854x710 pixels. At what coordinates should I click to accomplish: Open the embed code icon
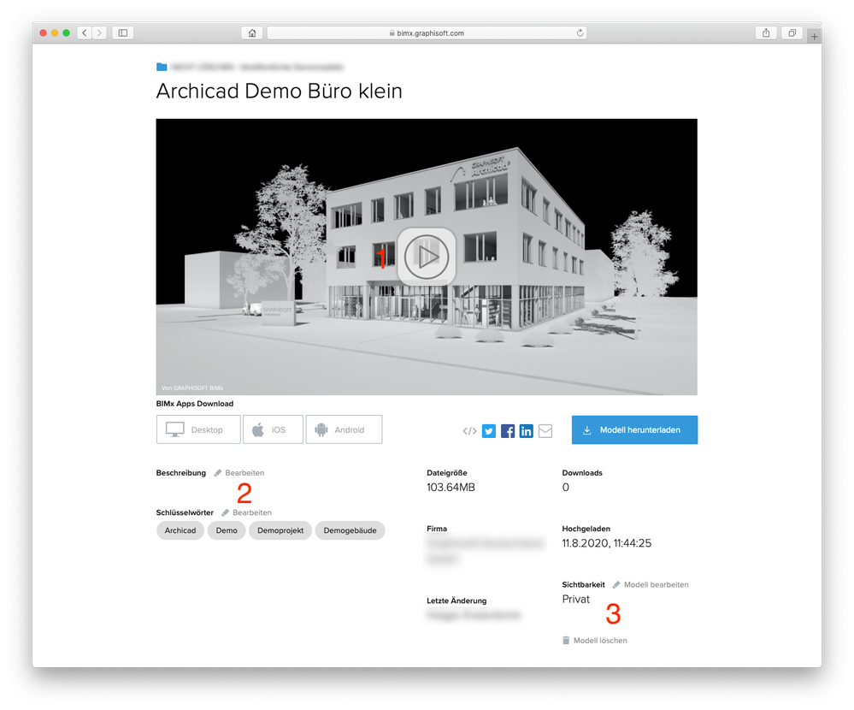tap(469, 431)
